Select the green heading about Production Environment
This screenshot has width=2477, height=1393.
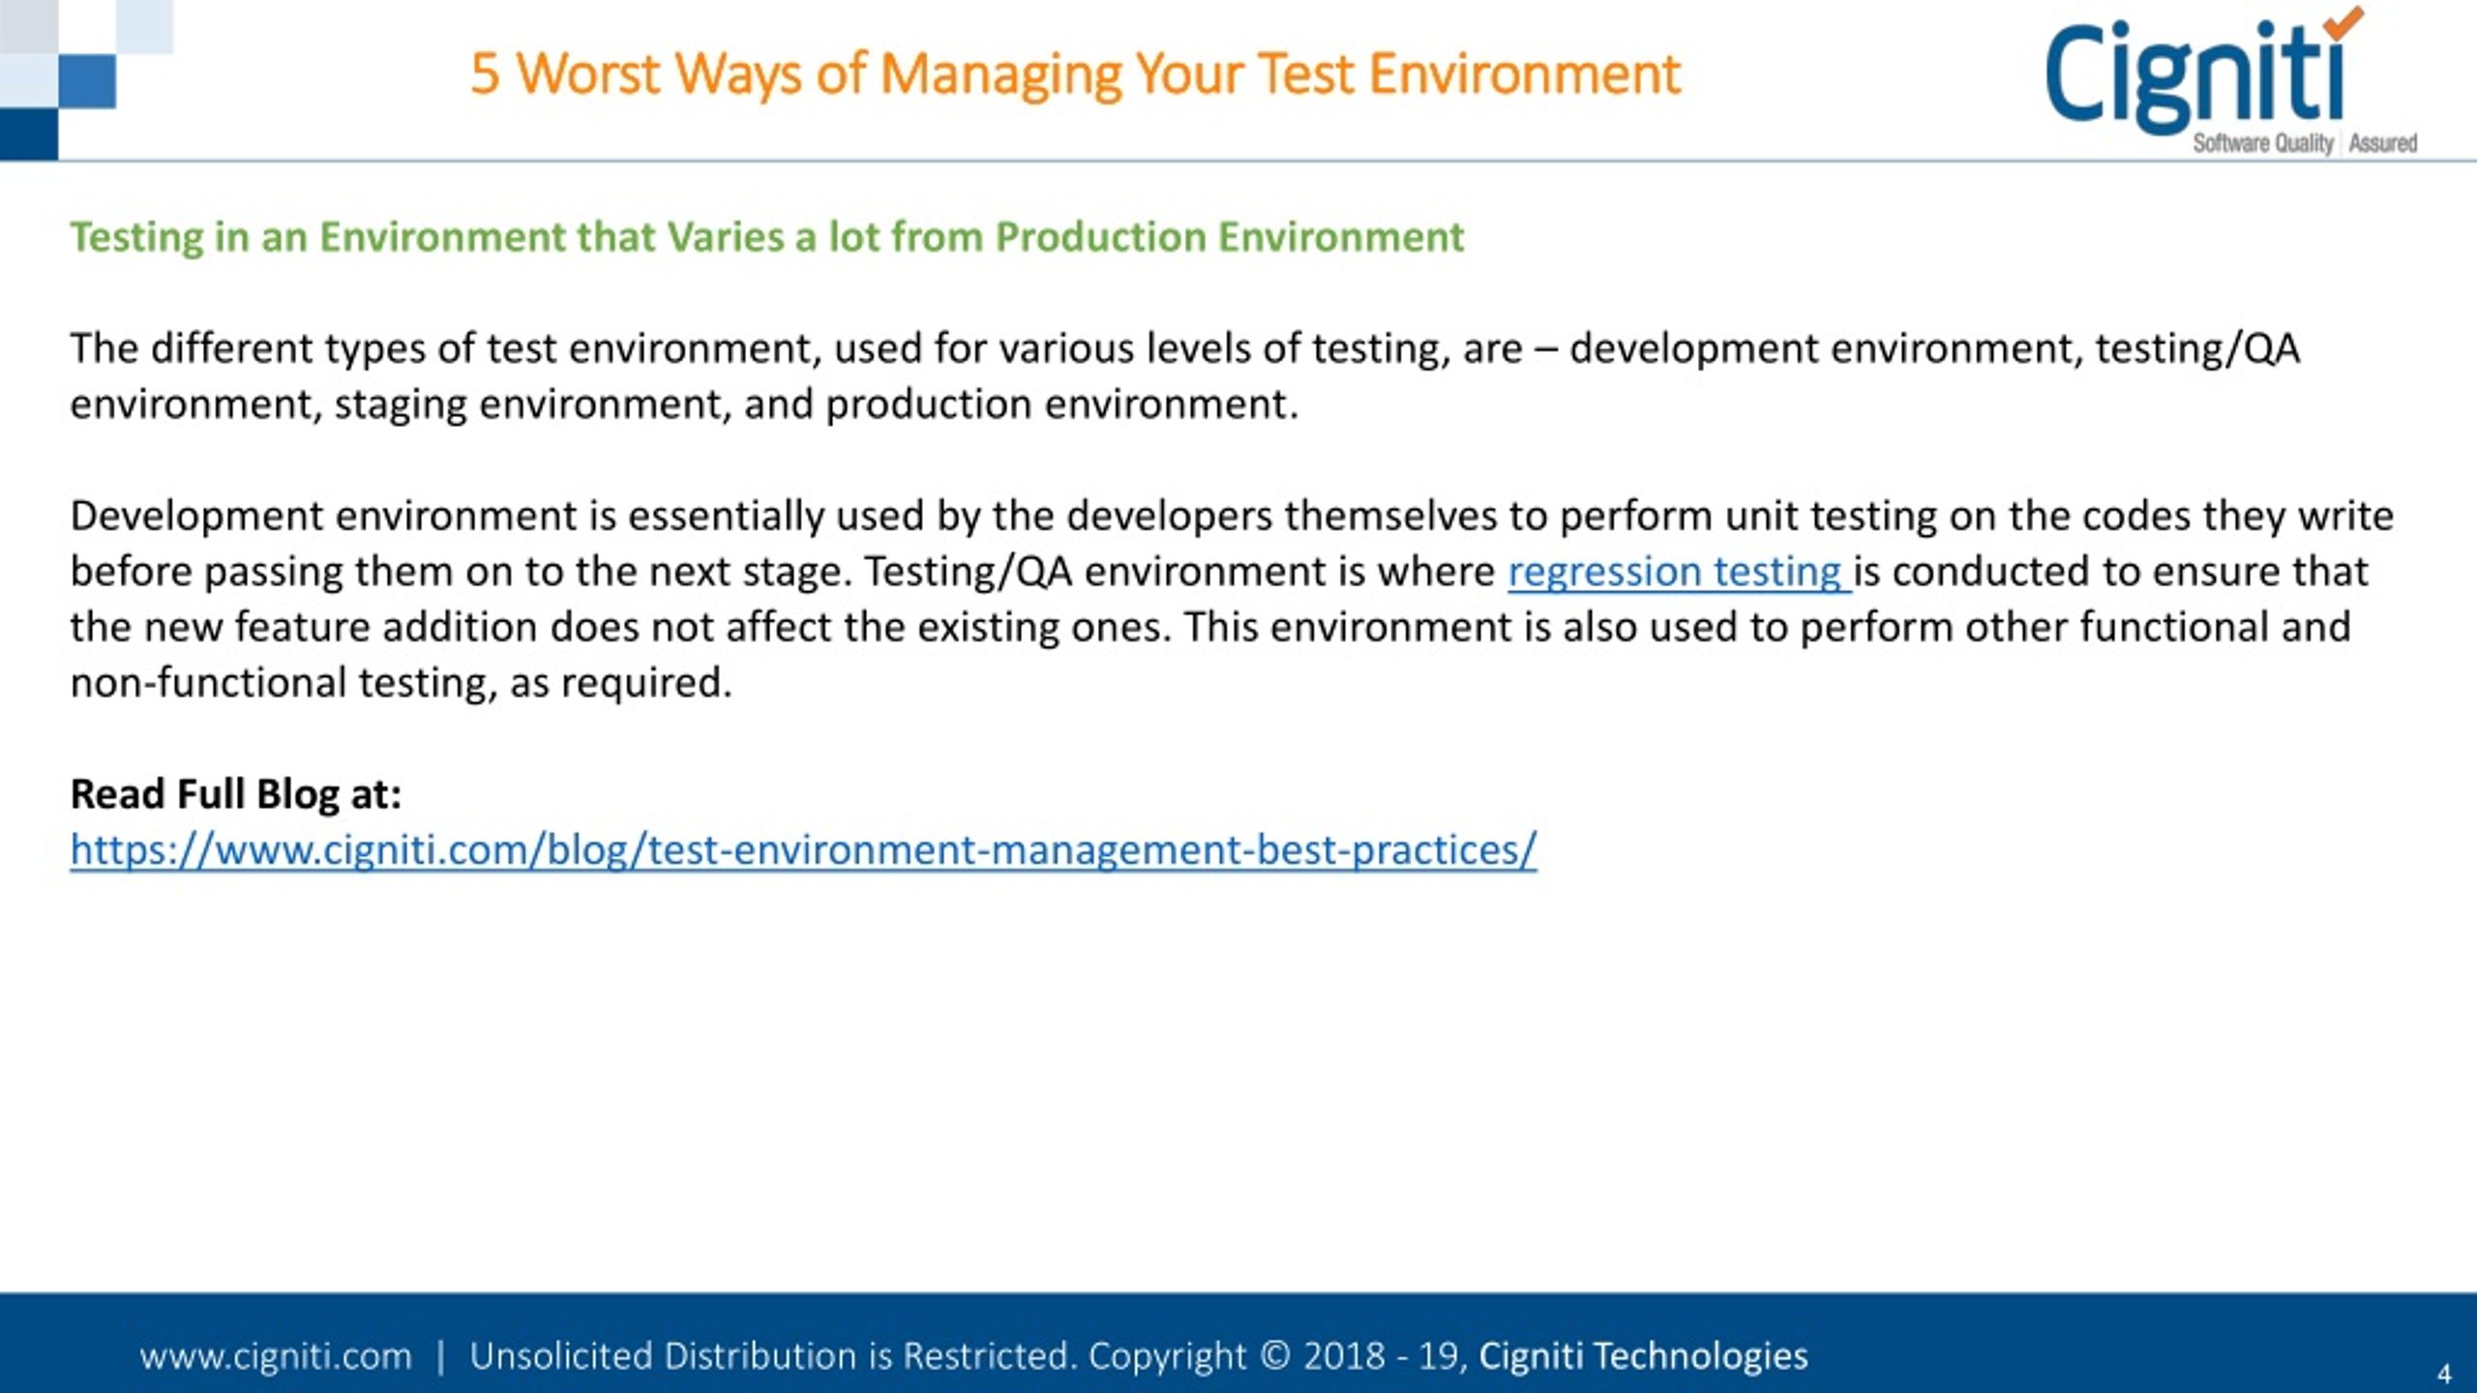click(766, 238)
